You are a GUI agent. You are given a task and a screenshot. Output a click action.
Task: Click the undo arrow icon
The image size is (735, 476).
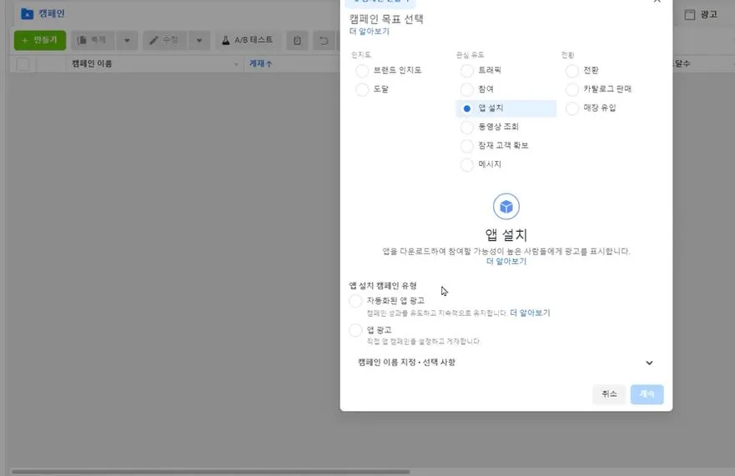point(324,41)
